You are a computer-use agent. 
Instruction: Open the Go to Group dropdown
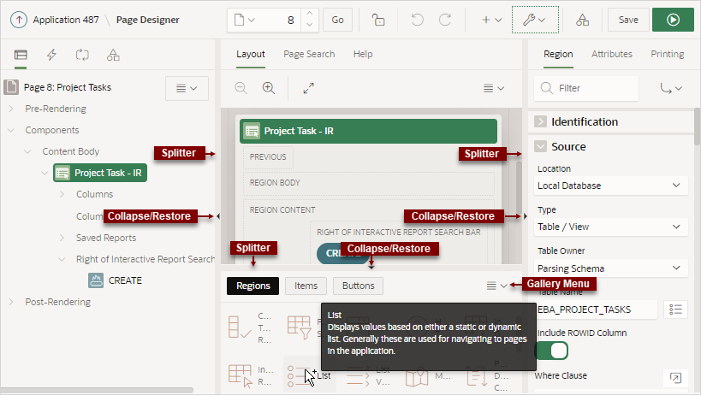click(670, 88)
